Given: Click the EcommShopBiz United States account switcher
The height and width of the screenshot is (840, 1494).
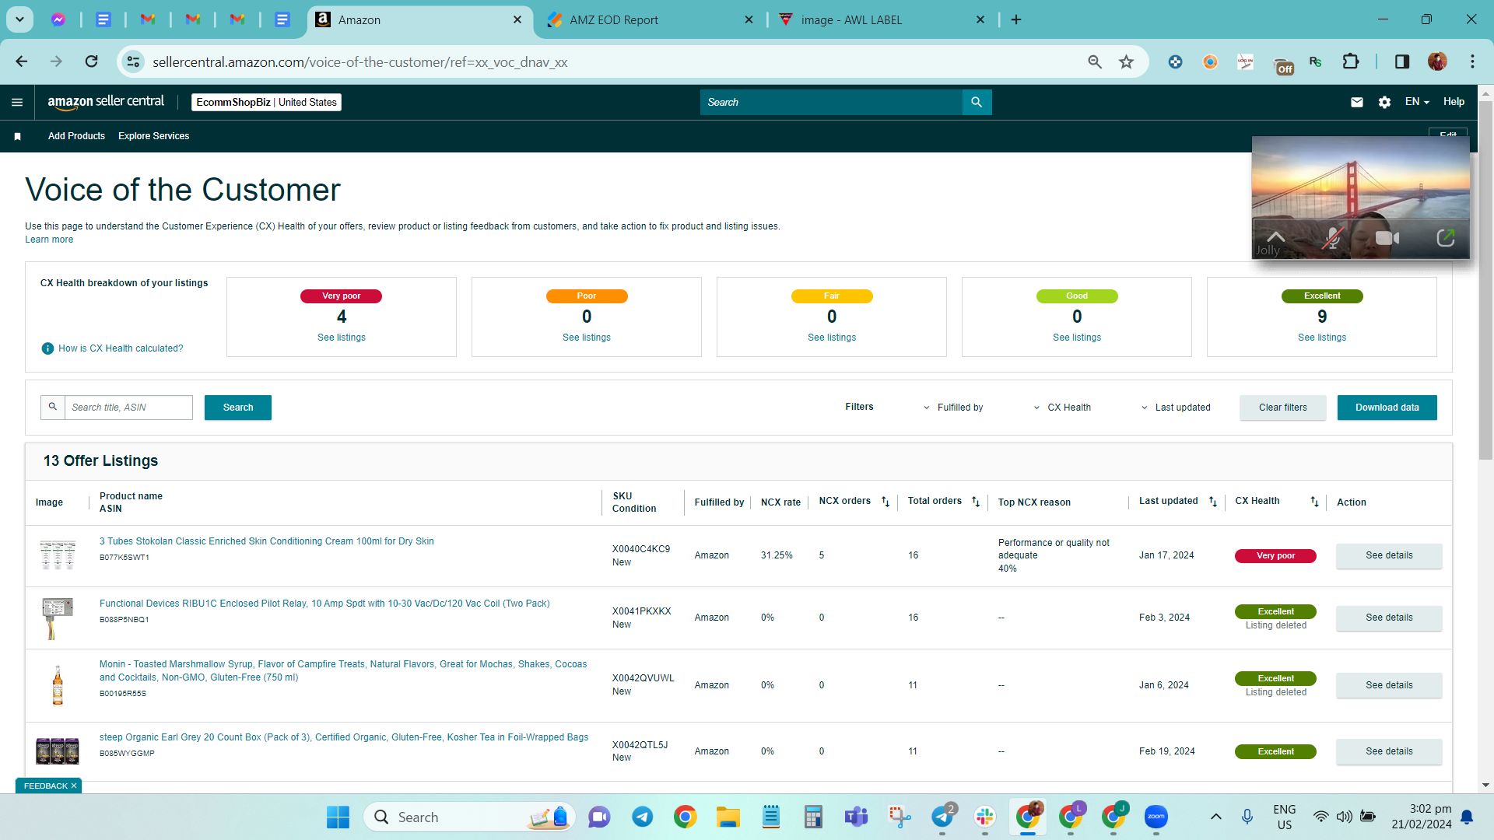Looking at the screenshot, I should (266, 102).
